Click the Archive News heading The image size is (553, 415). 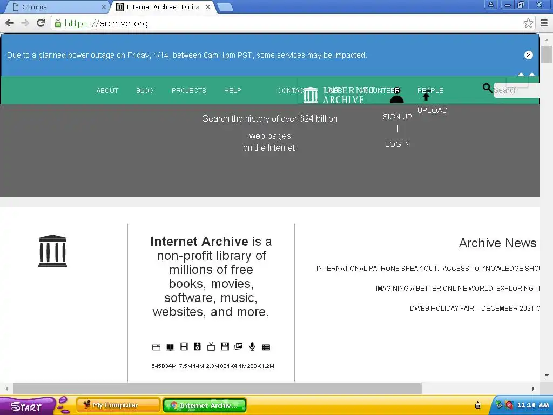tap(497, 243)
